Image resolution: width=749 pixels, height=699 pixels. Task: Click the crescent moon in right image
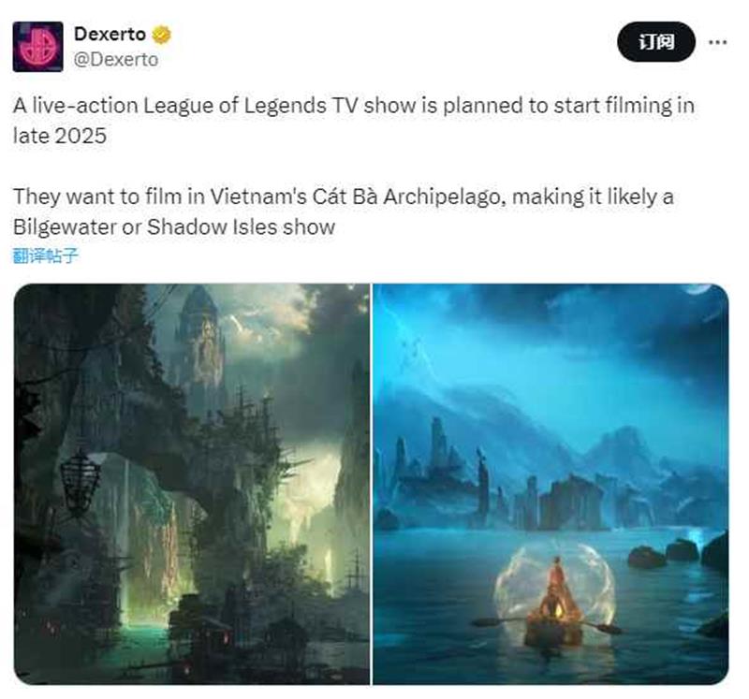tap(699, 289)
